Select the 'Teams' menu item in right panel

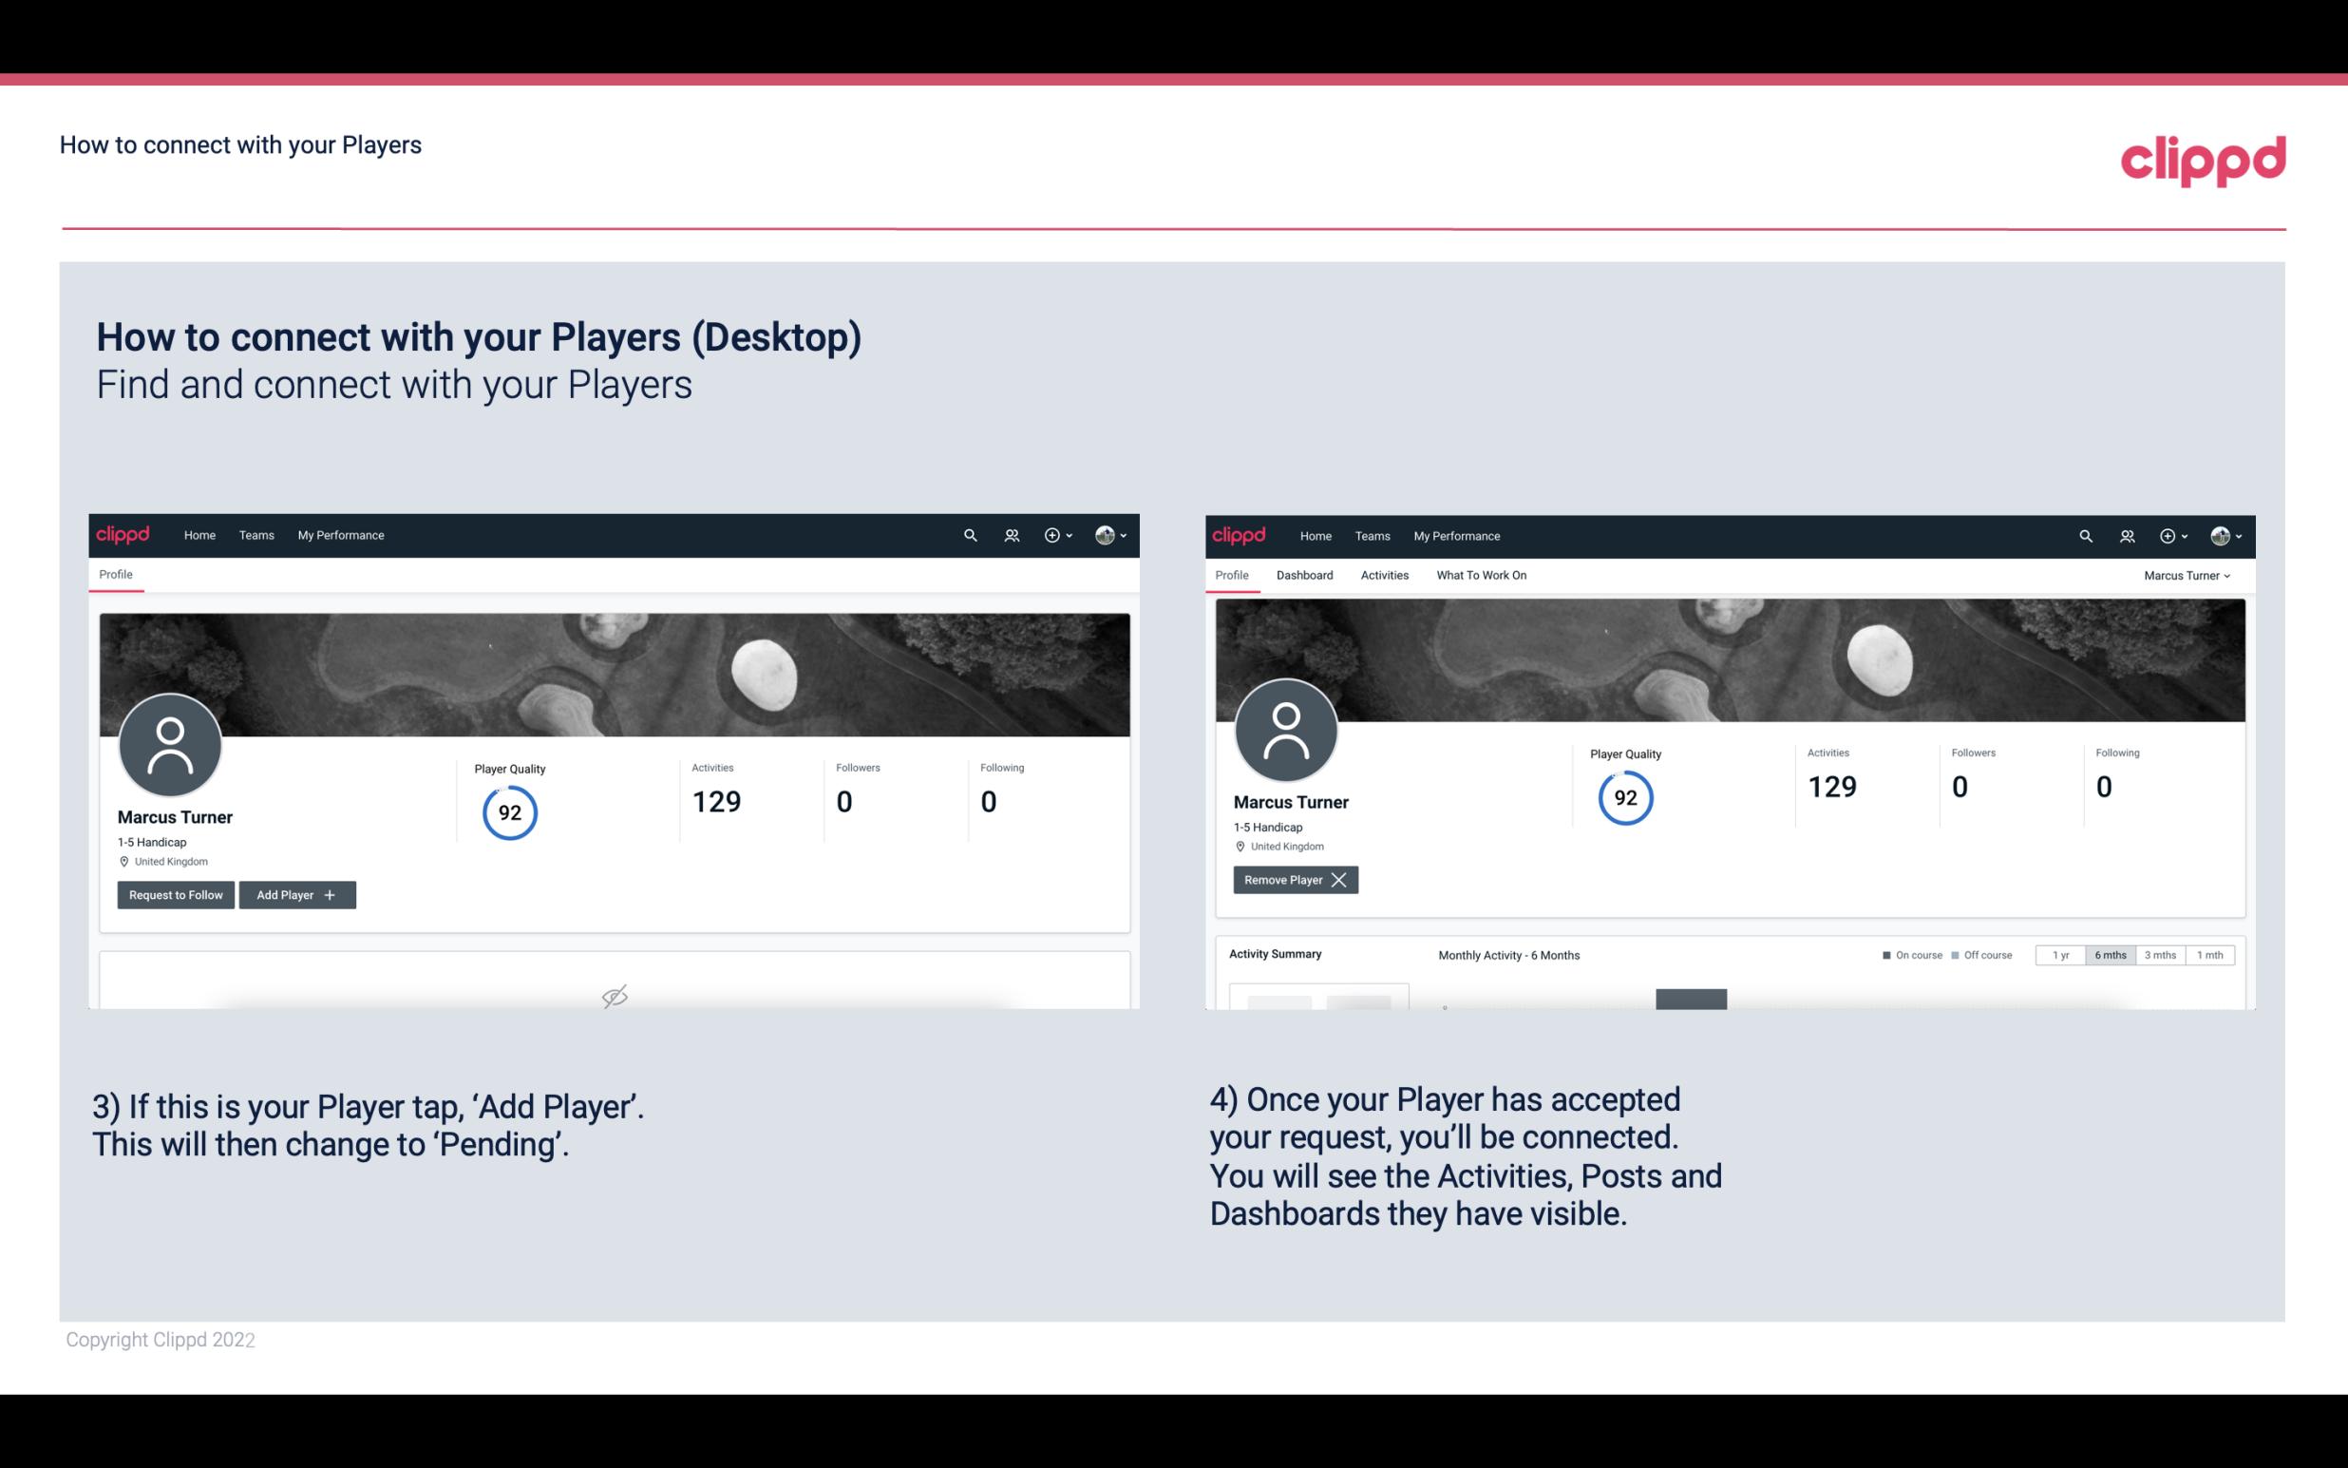point(1370,534)
